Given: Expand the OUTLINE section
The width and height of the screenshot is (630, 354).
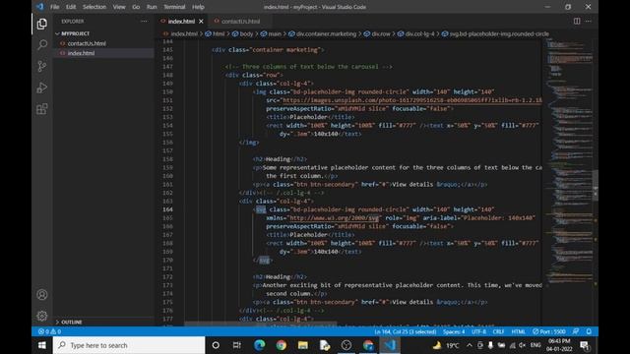Looking at the screenshot, I should tap(72, 322).
